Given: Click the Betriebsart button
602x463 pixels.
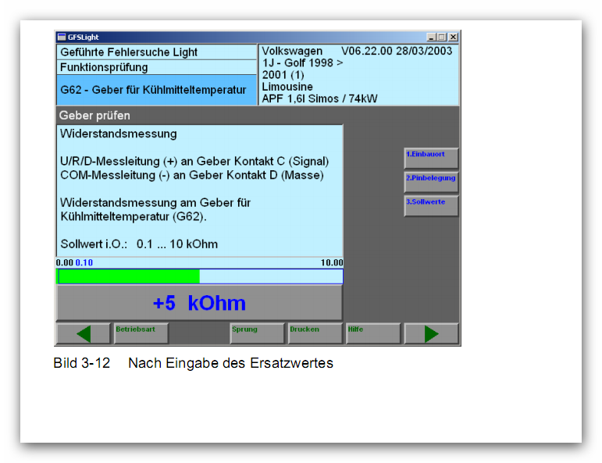Looking at the screenshot, I should pyautogui.click(x=141, y=333).
